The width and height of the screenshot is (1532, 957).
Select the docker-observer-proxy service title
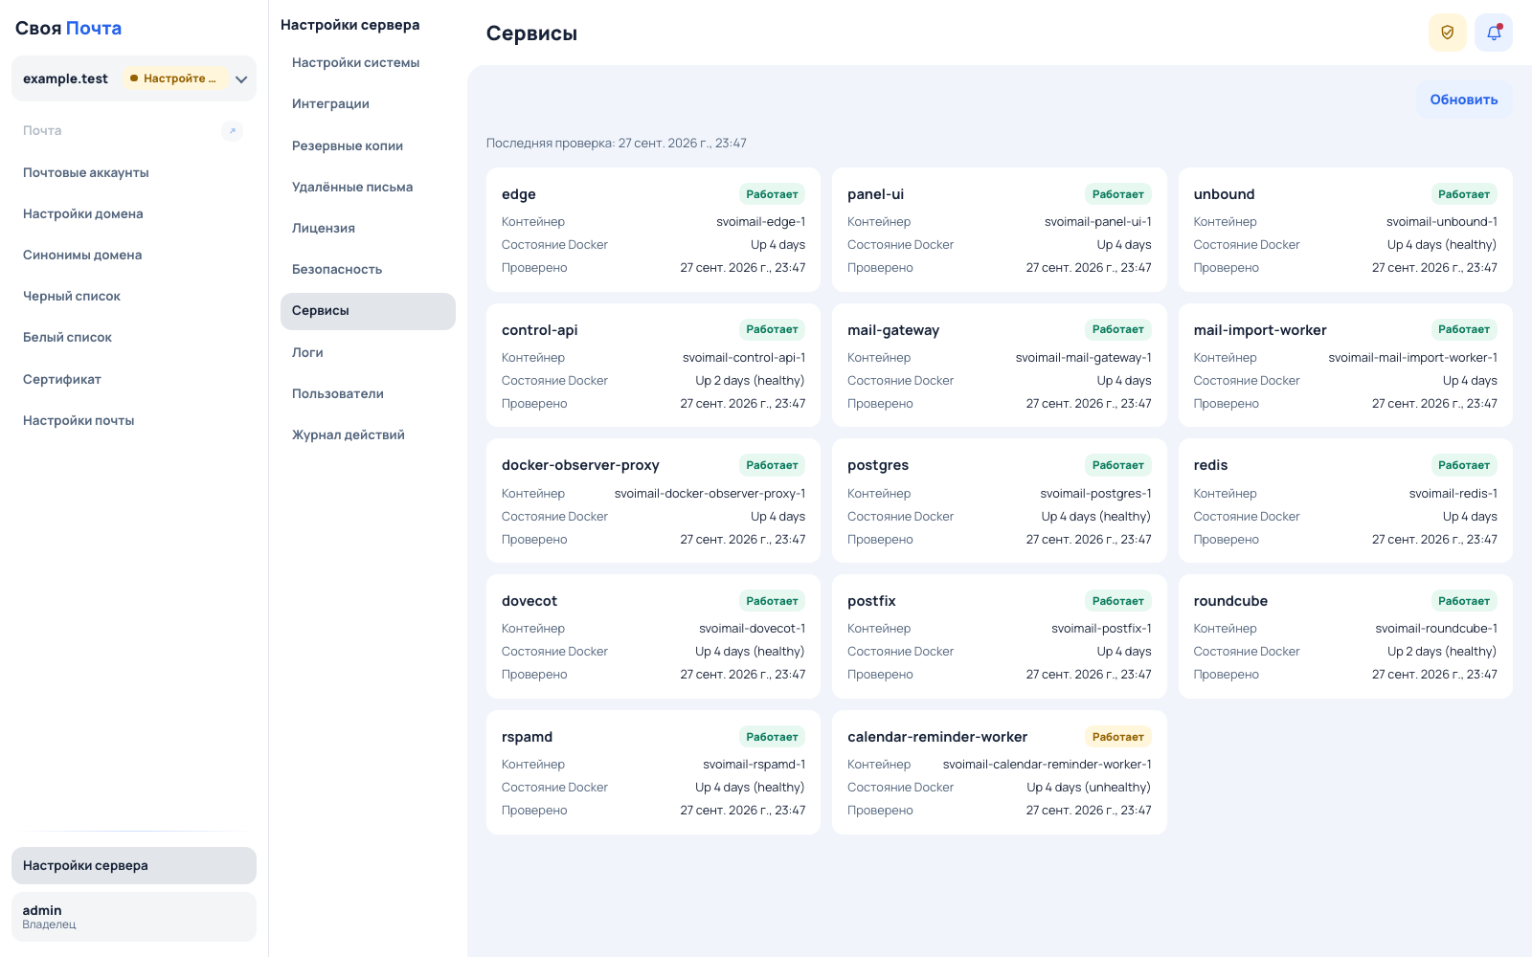pyautogui.click(x=580, y=466)
